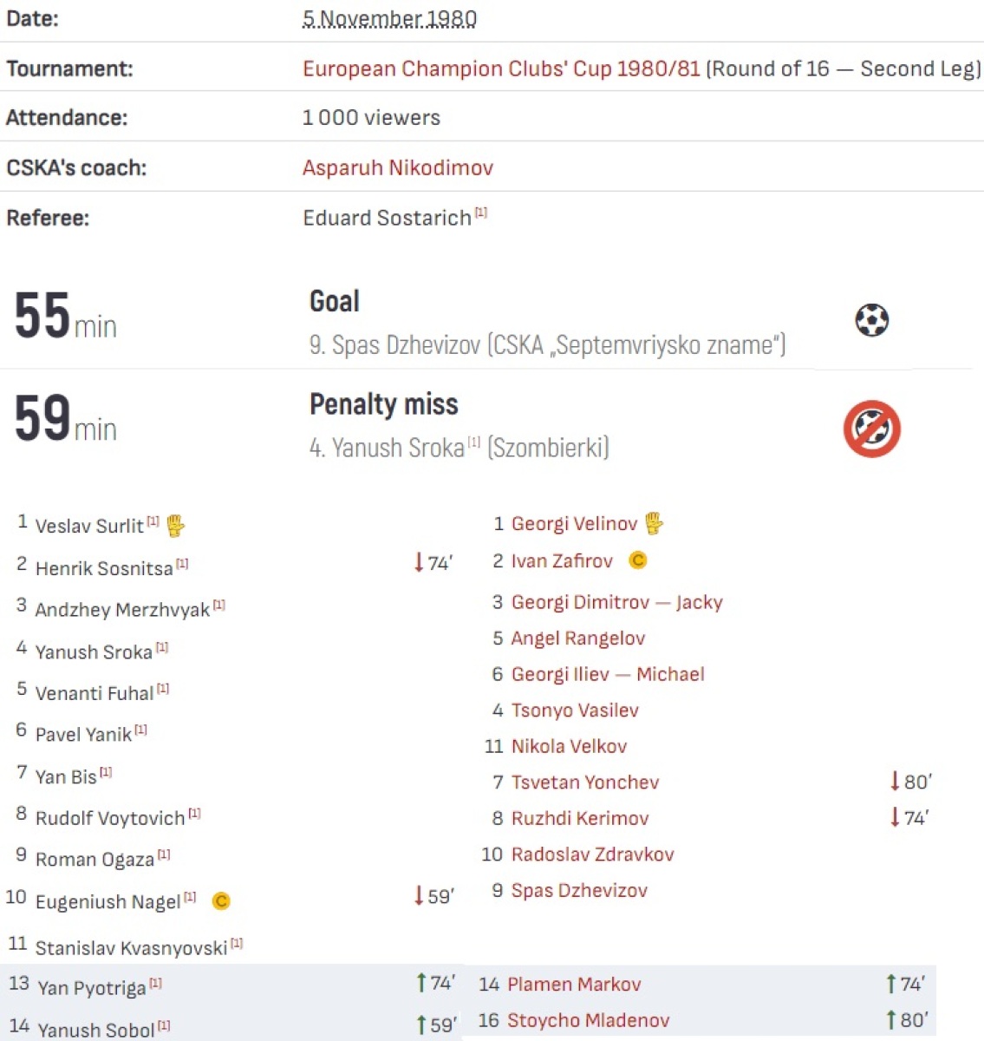The height and width of the screenshot is (1041, 984).
Task: Click the footnote reference beside Eduard Sostarich
Action: point(481,213)
